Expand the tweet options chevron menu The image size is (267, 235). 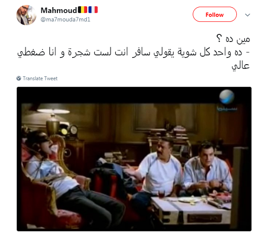point(247,15)
